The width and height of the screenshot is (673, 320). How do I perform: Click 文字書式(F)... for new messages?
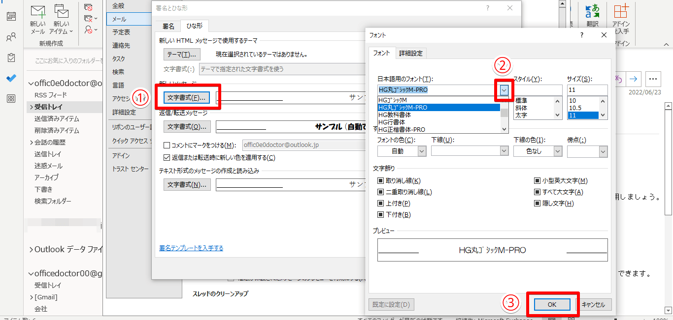pos(187,97)
